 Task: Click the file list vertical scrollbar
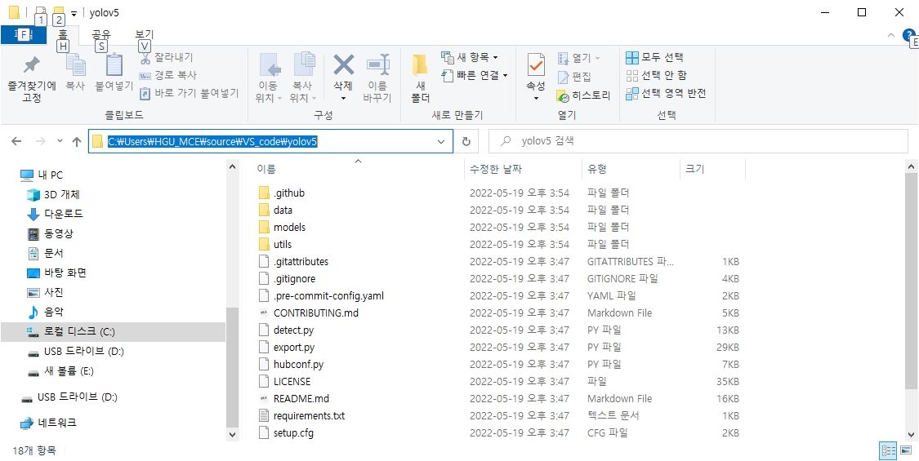coord(912,277)
